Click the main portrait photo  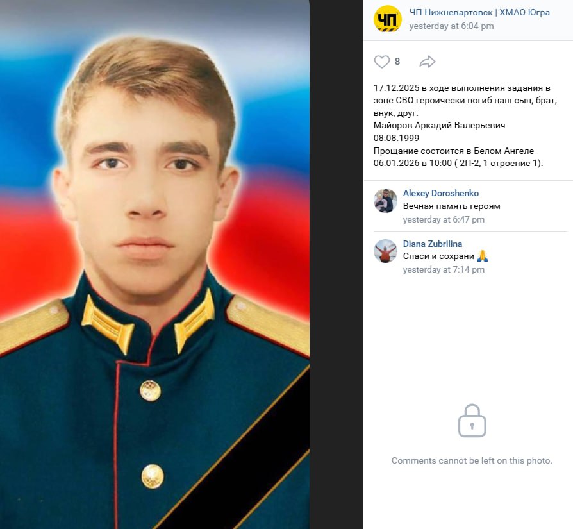[154, 264]
